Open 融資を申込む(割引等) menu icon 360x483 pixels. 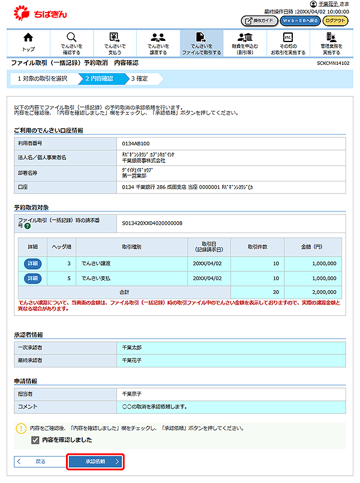[x=245, y=37]
